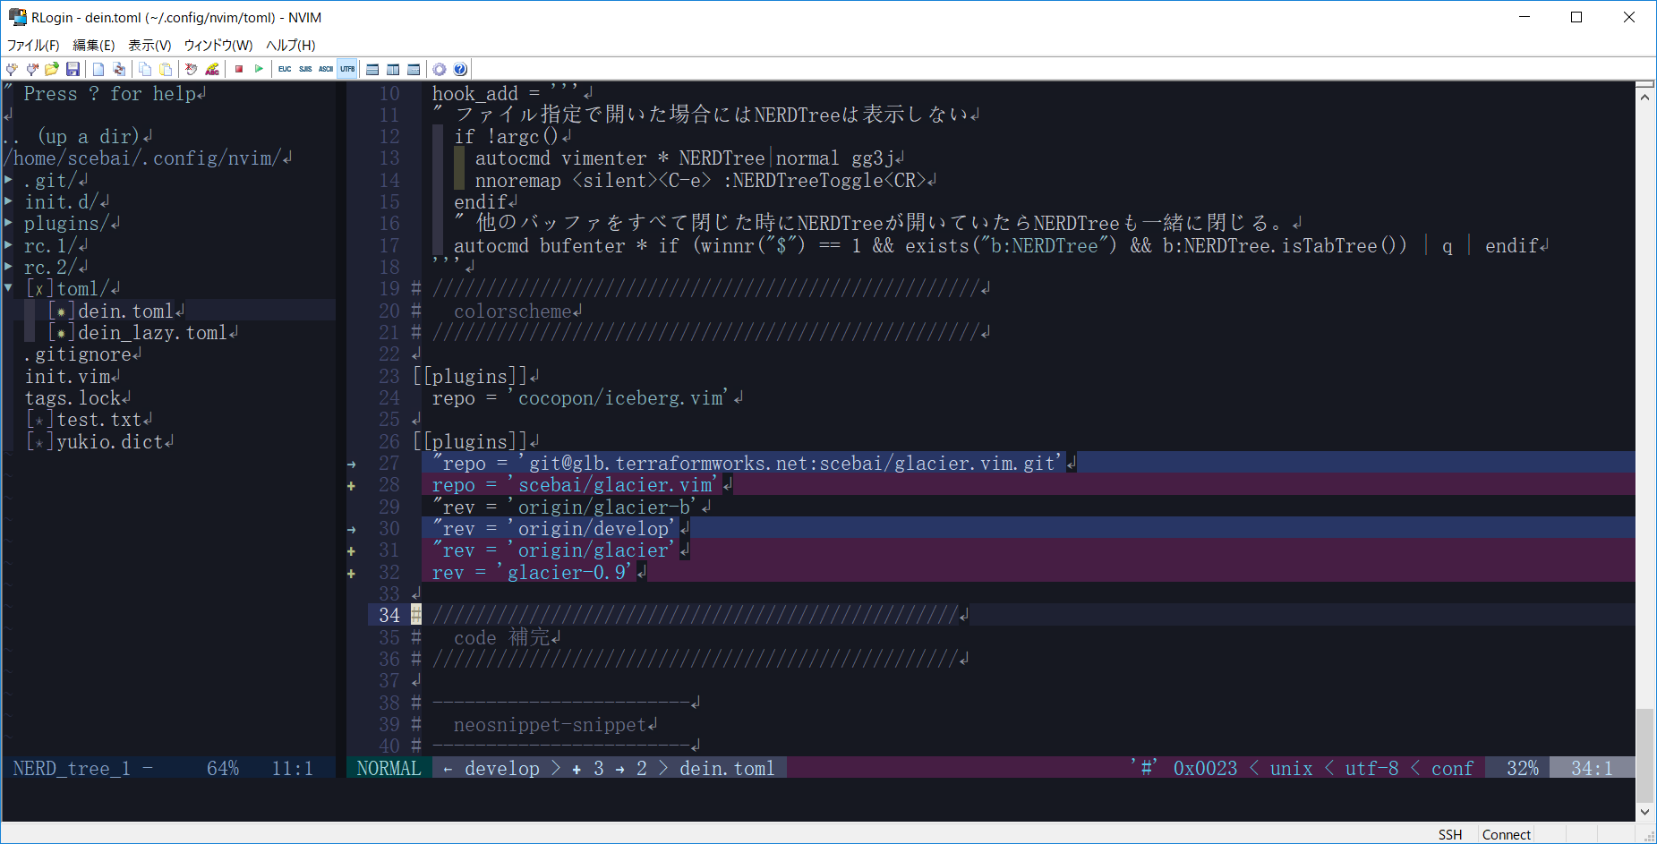Open yukio.dict in the file tree
This screenshot has width=1657, height=844.
click(x=109, y=441)
